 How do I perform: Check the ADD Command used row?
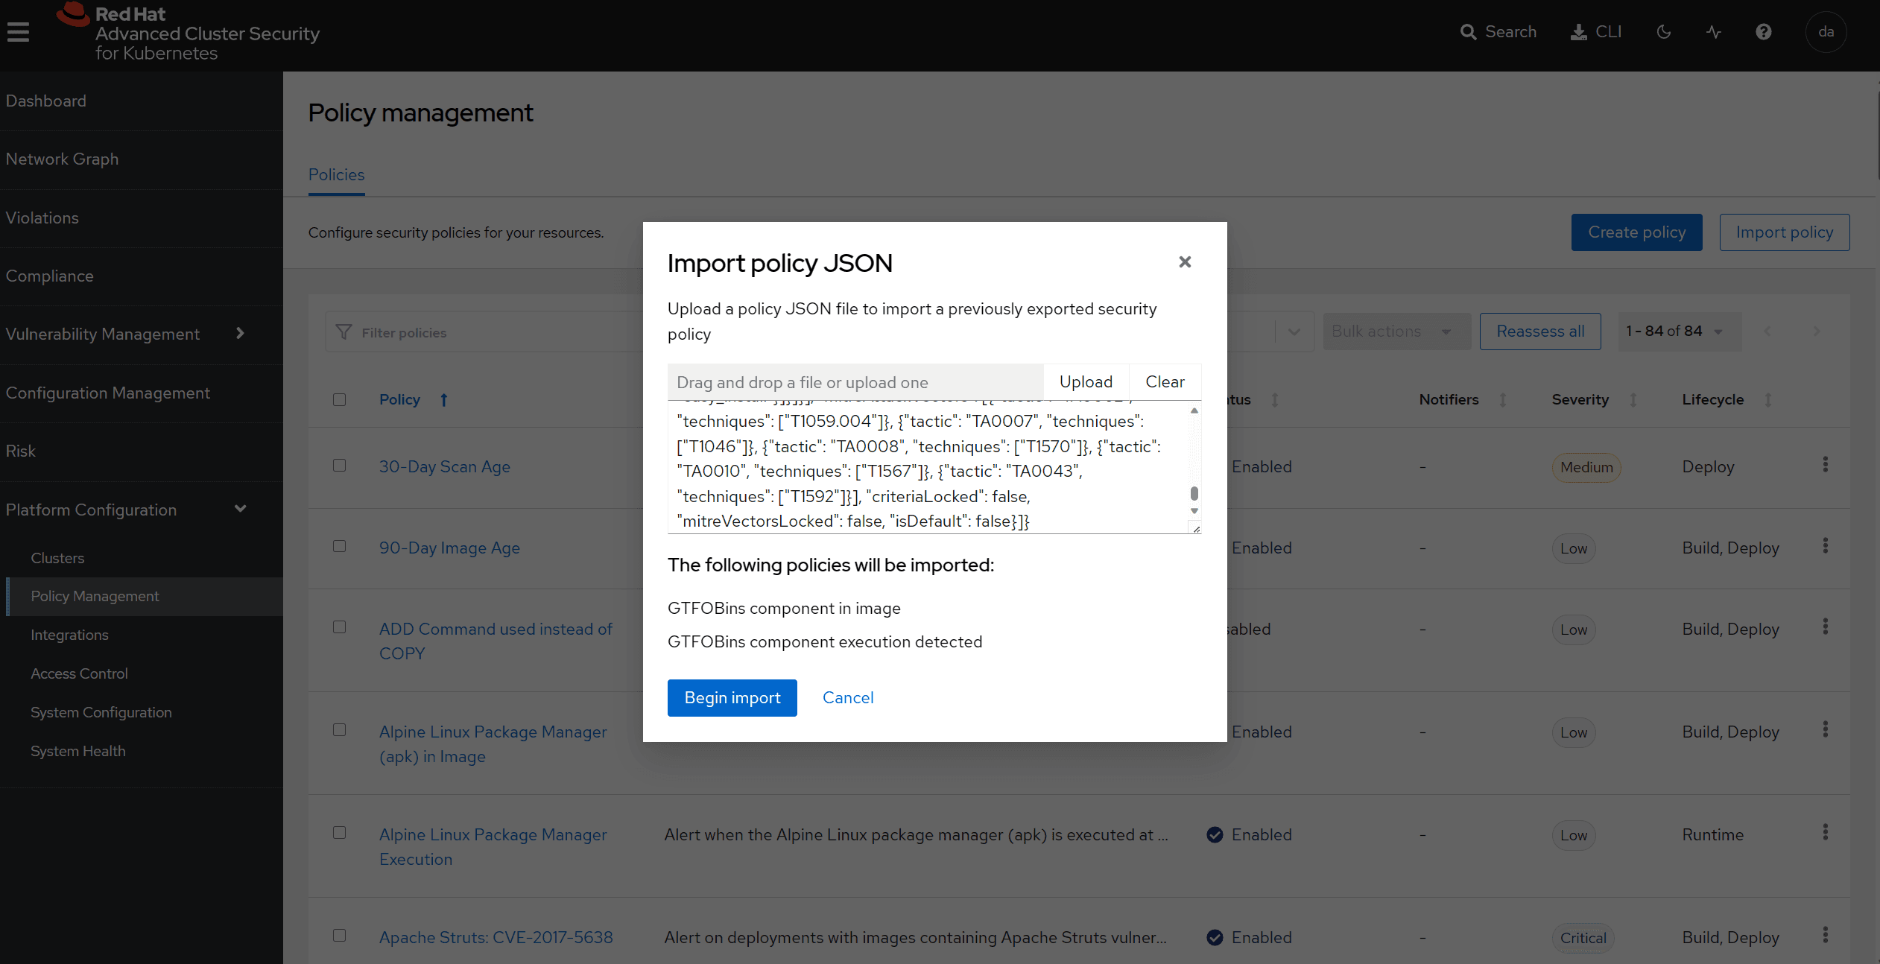[x=339, y=627]
